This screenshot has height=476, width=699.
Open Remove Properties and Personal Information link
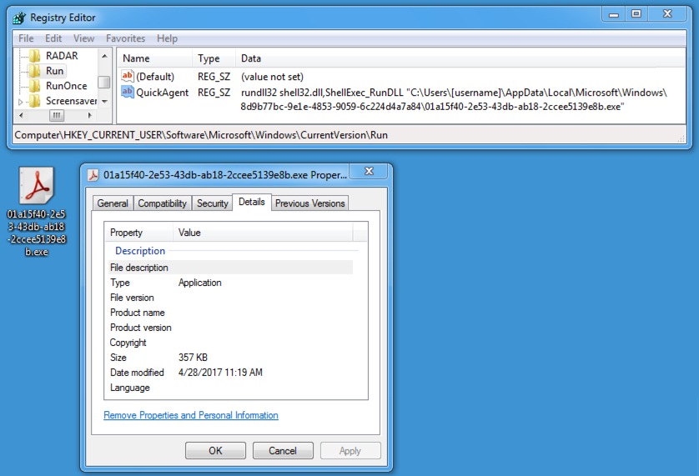pos(191,415)
